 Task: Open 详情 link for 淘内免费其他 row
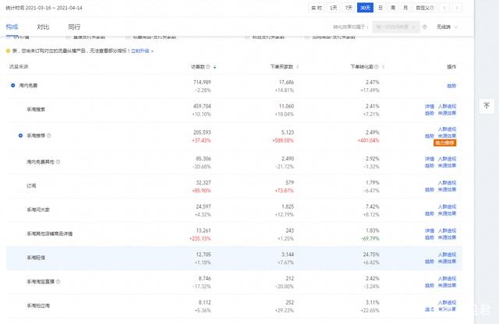coord(430,159)
